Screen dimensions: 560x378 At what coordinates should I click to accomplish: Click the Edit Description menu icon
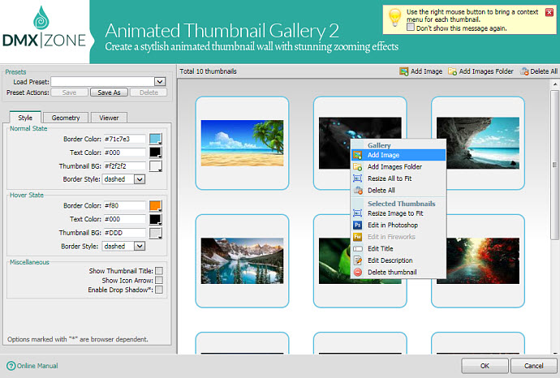click(357, 260)
